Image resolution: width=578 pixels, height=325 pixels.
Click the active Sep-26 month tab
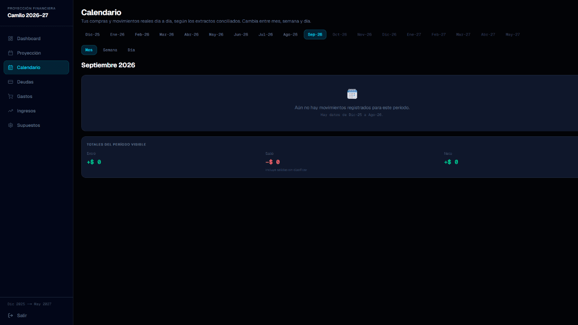315,34
